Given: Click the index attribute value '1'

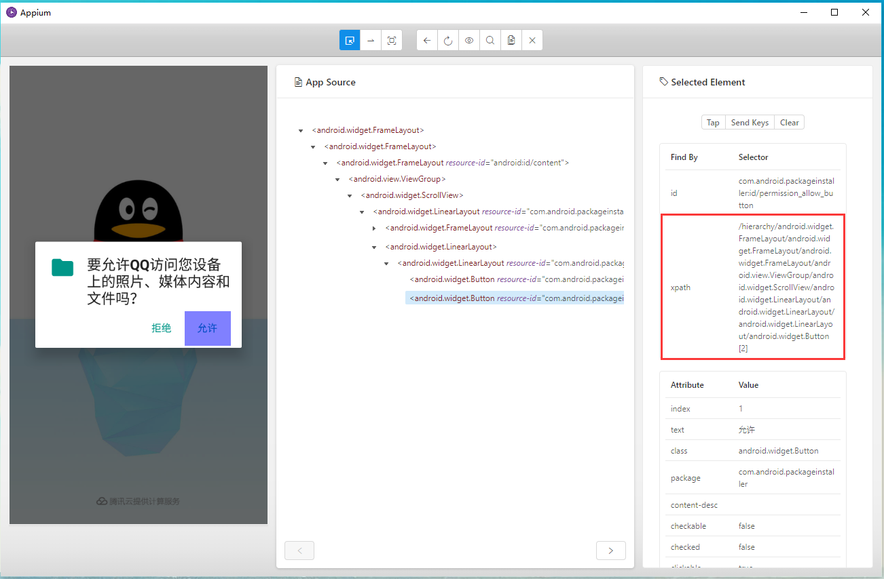Looking at the screenshot, I should point(741,409).
